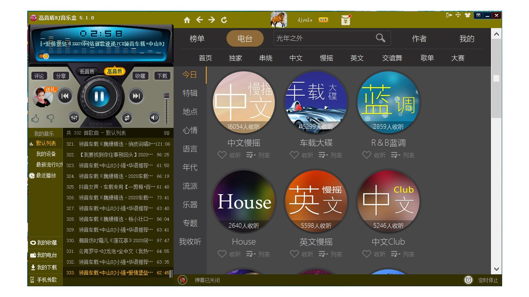The height and width of the screenshot is (297, 529).
Task: Mute the speaker volume icon
Action: pos(154,118)
